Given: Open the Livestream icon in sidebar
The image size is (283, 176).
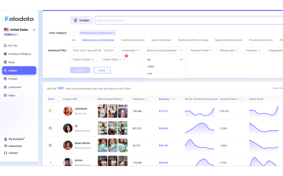Looking at the screenshot, I should 5,87.
